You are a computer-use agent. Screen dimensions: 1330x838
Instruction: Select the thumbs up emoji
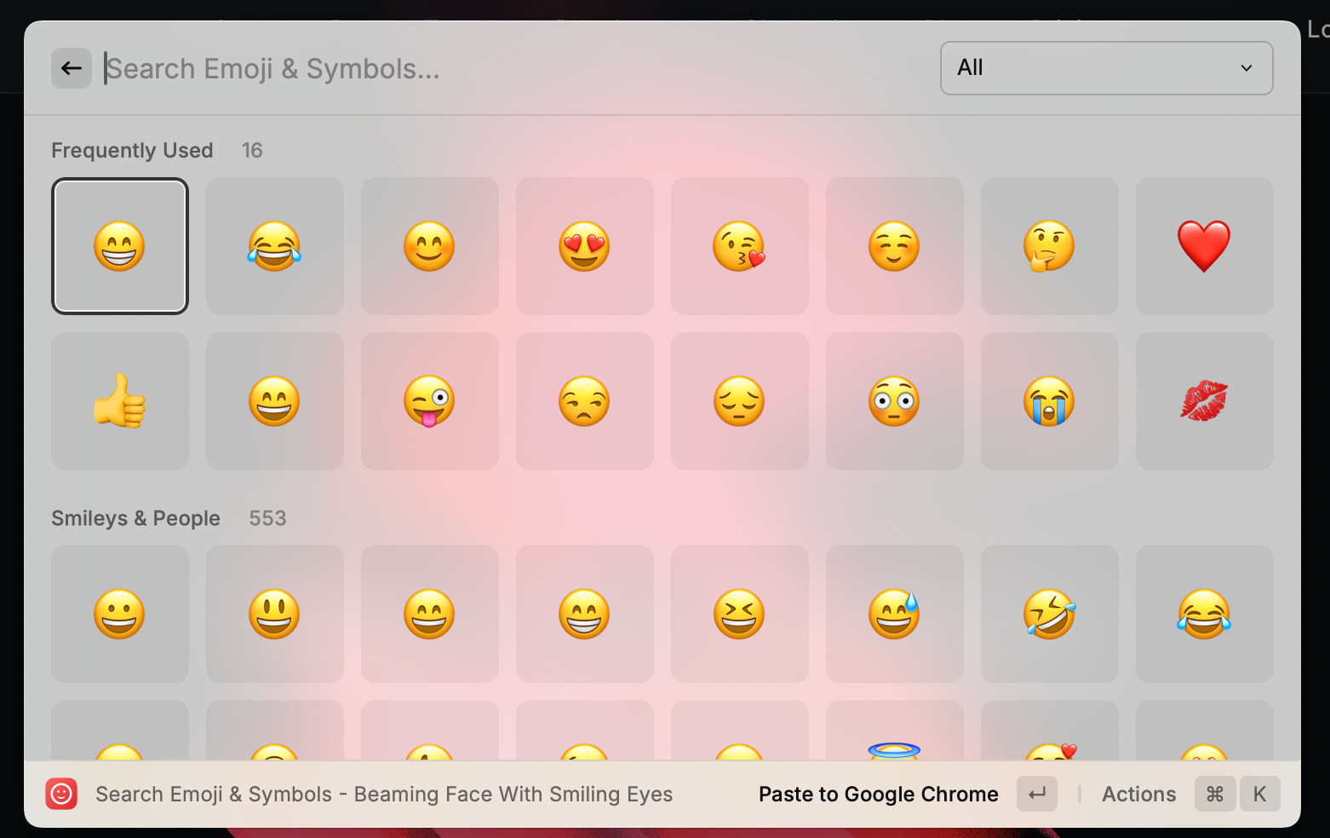(120, 401)
